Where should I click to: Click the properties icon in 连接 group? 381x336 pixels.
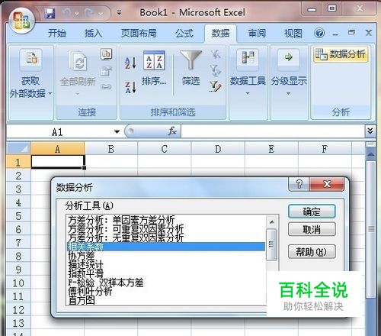pyautogui.click(x=107, y=71)
